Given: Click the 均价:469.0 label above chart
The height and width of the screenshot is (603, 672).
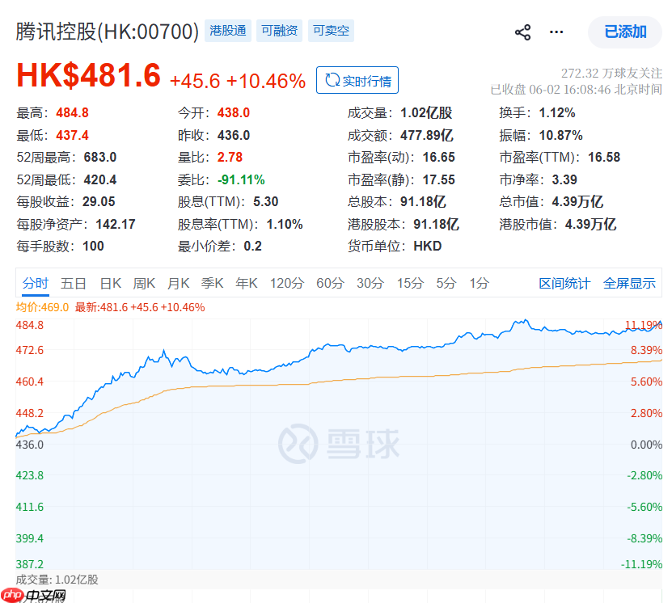Looking at the screenshot, I should coord(42,307).
